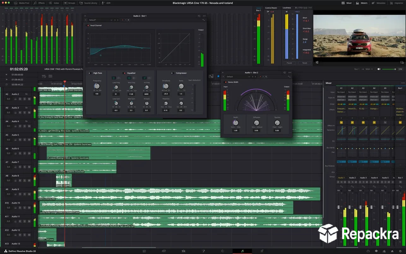Add a preset with plus in Audio 2 - Slot 1
Image resolution: width=406 pixels, height=254 pixels.
point(86,20)
